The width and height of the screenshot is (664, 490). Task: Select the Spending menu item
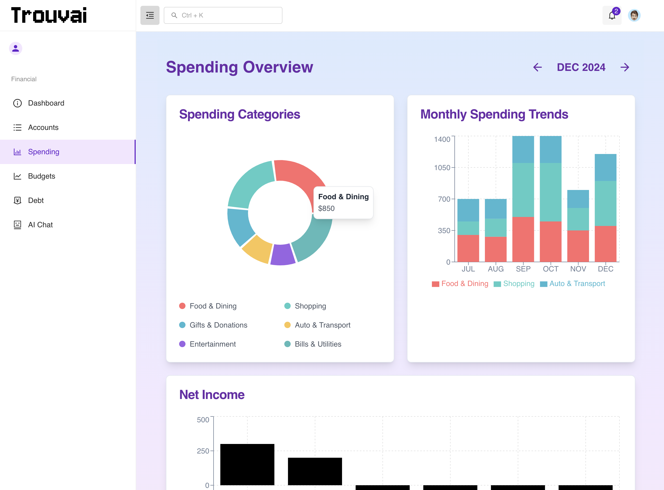click(x=44, y=152)
